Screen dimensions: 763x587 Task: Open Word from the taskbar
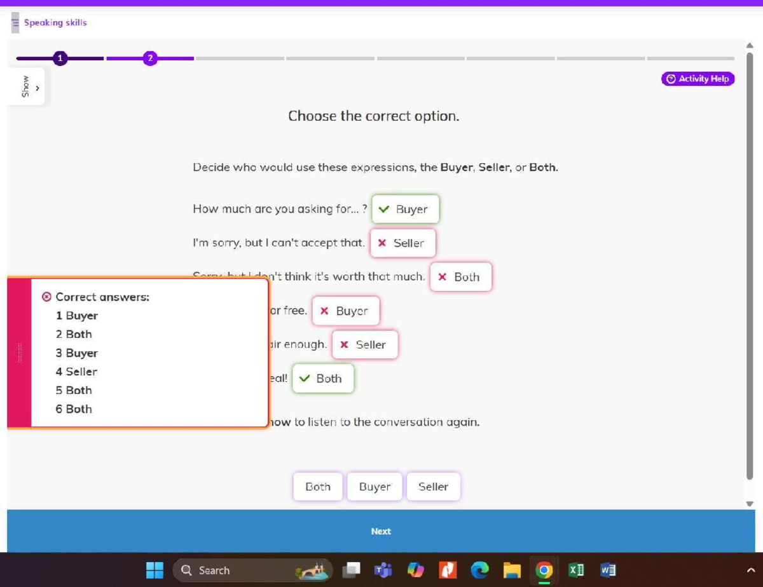tap(608, 570)
